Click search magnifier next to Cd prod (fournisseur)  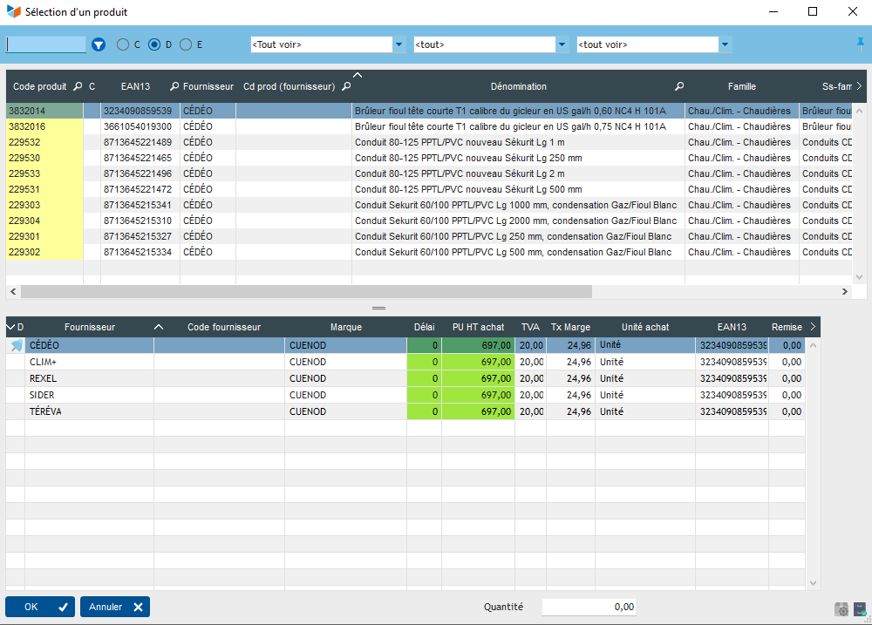click(346, 87)
